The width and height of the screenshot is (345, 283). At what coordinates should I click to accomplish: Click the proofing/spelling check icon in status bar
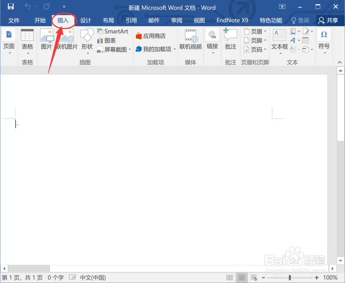pyautogui.click(x=72, y=277)
